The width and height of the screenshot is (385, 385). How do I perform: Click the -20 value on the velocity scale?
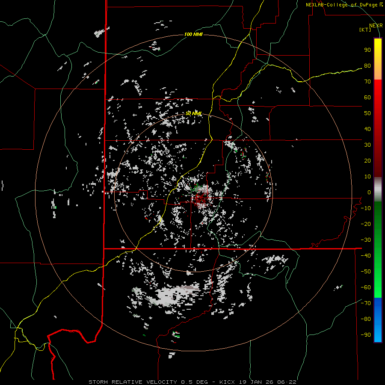(x=366, y=224)
